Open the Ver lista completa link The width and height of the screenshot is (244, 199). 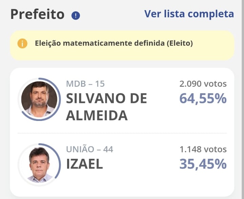[189, 14]
